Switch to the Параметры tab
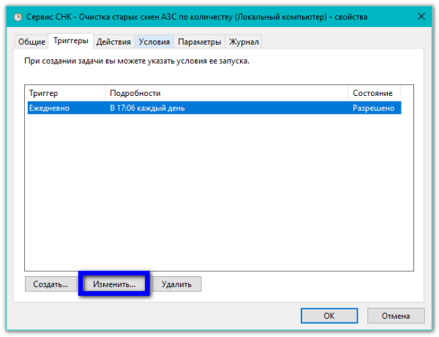The image size is (439, 337). click(x=200, y=42)
